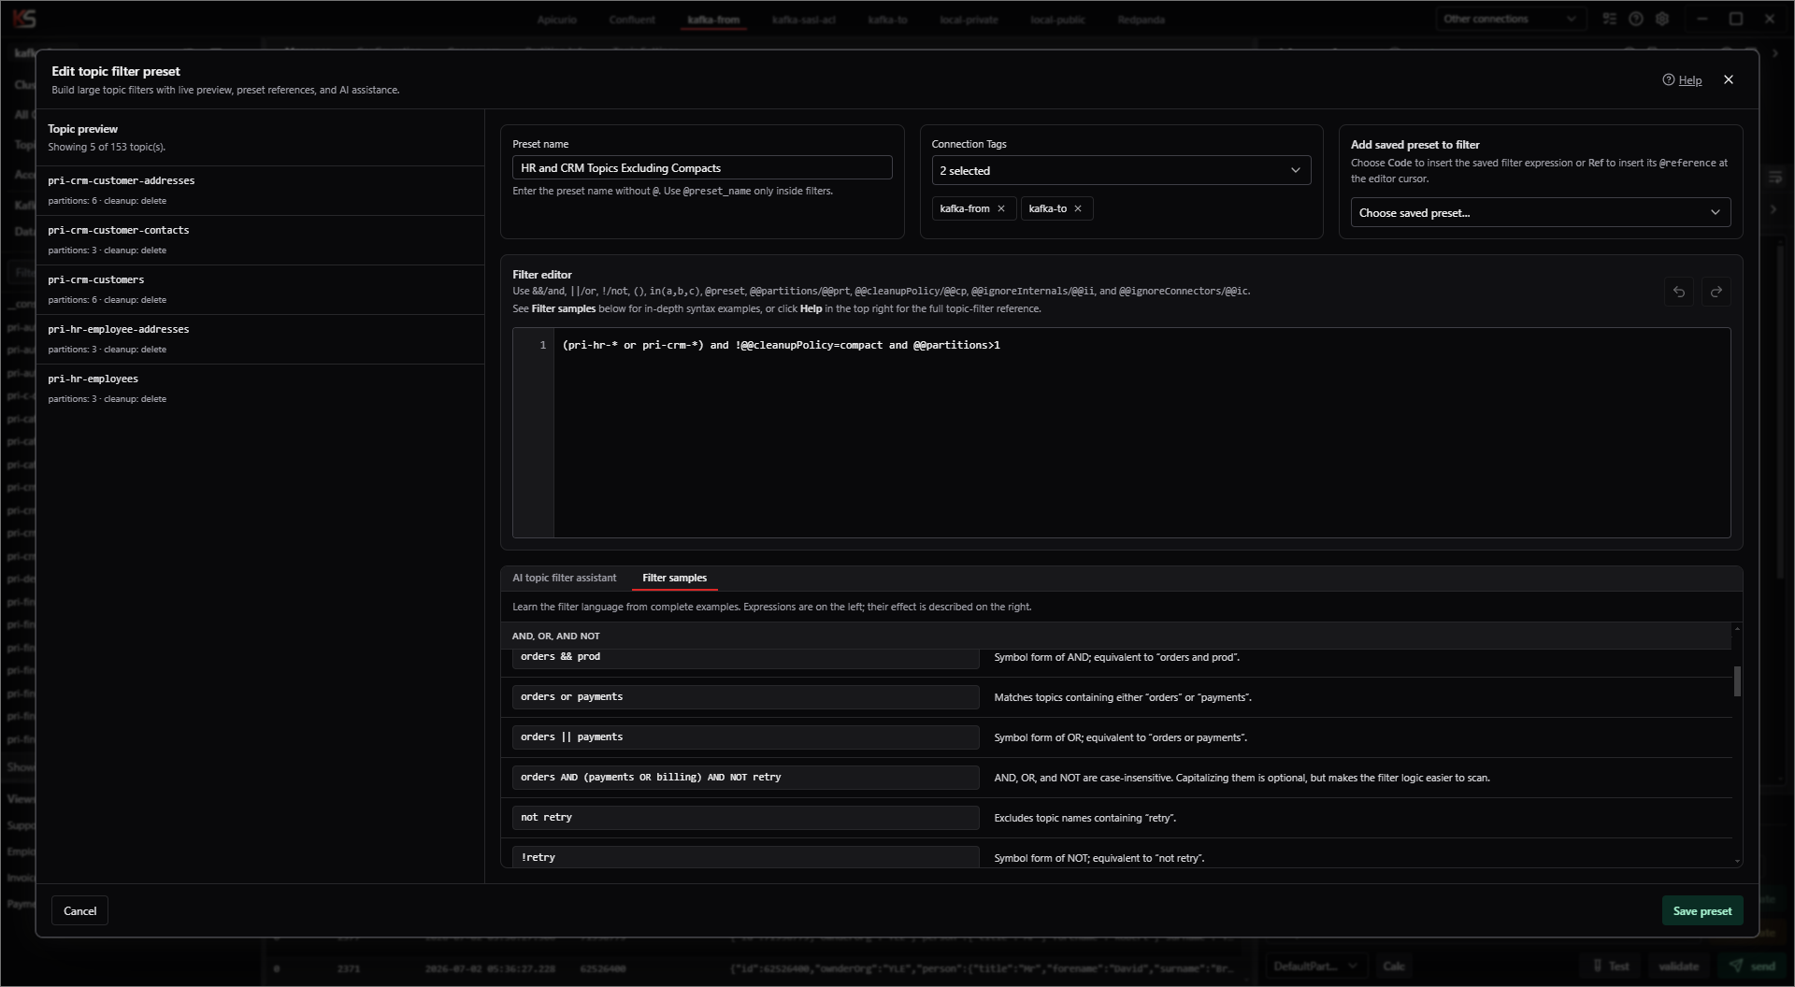Open the settings gear in the background window
The width and height of the screenshot is (1795, 987).
tap(1662, 19)
